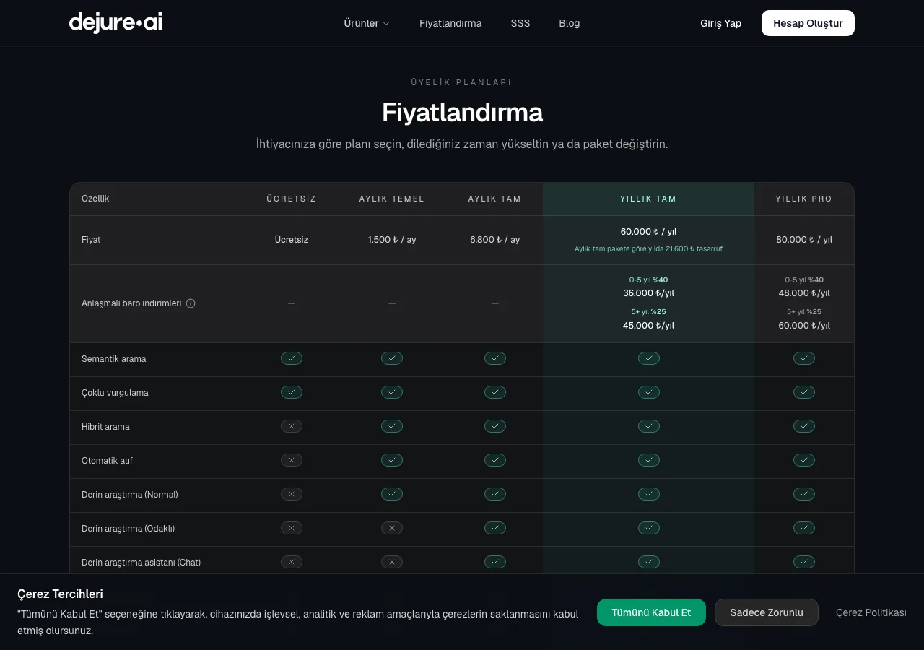Click Derin araştırma asistanı (Chat) cross in Ücretsiz column
Viewport: 924px width, 650px height.
point(292,562)
